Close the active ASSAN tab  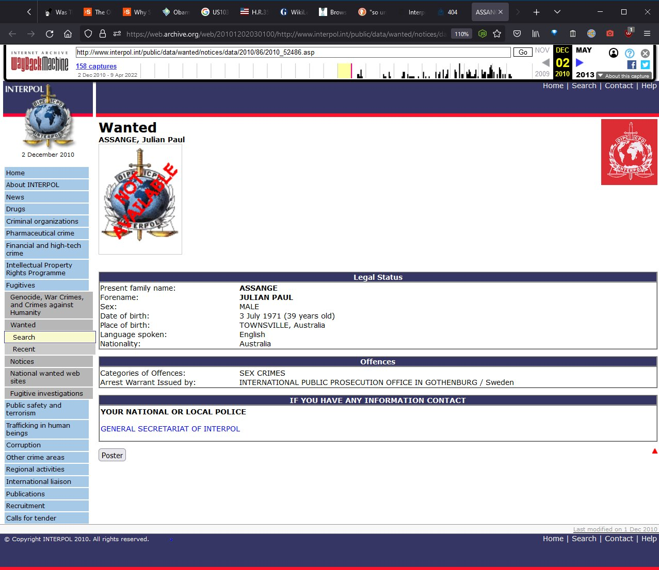501,12
